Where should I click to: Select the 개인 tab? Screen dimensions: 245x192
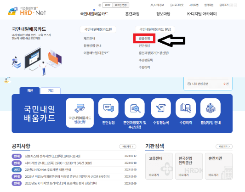pyautogui.click(x=30, y=90)
